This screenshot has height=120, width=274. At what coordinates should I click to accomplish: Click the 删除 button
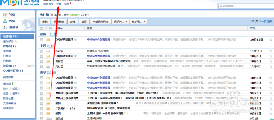(45, 22)
